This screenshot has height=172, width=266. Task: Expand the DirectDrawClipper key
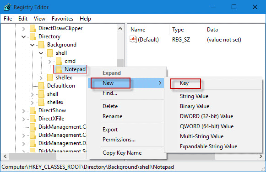click(24, 29)
